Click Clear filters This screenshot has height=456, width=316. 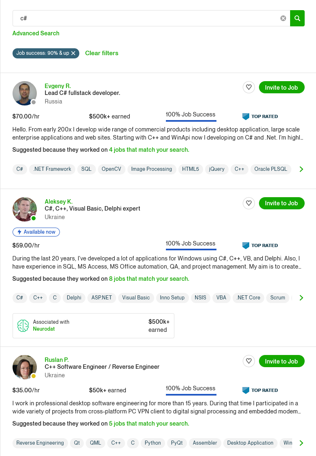click(102, 53)
